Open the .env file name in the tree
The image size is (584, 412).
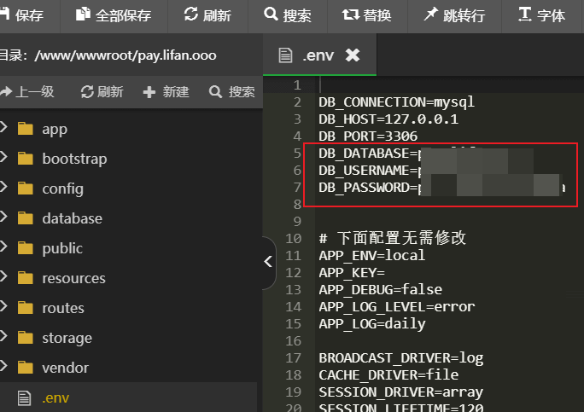[55, 397]
